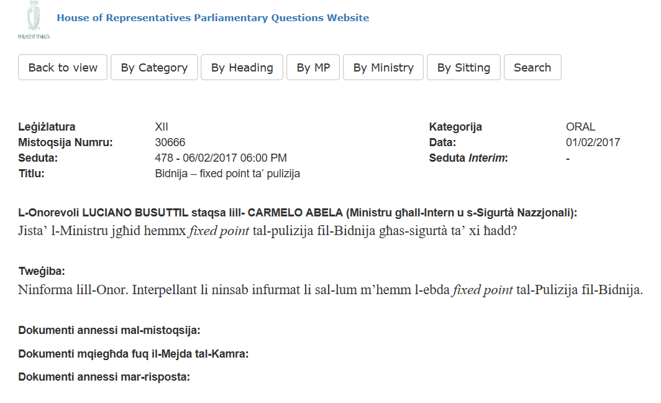The width and height of the screenshot is (661, 403).
Task: Browse questions By Category
Action: [154, 67]
